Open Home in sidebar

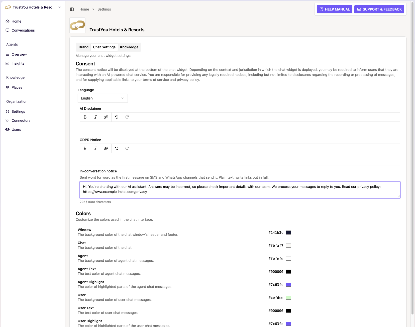click(33, 21)
